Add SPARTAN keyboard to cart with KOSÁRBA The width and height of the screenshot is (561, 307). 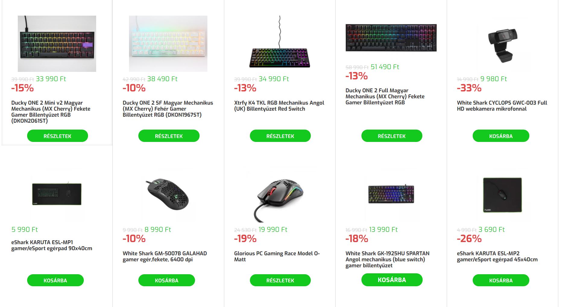[392, 280]
